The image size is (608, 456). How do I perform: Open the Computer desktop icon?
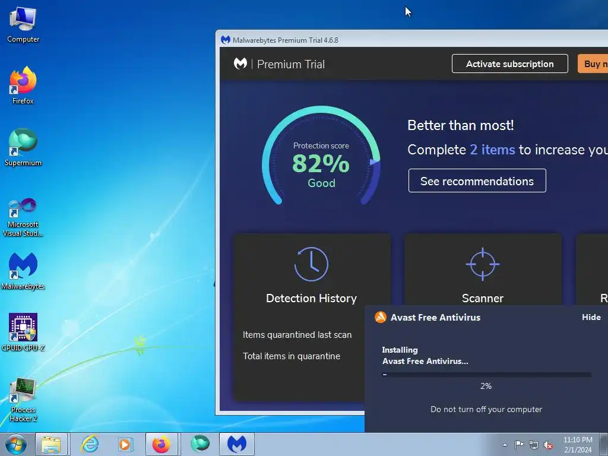[23, 25]
